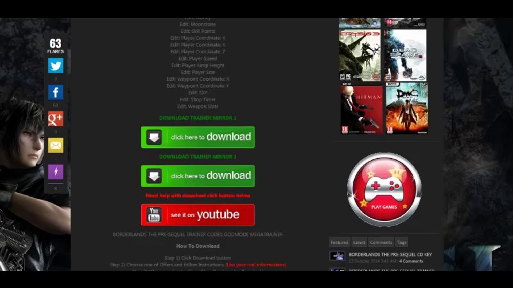Click Mirror 2 click here to download
This screenshot has width=513, height=288.
pyautogui.click(x=198, y=176)
